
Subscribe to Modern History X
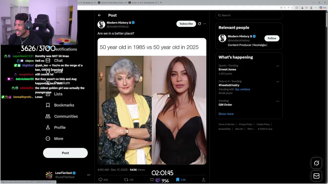coord(186,24)
